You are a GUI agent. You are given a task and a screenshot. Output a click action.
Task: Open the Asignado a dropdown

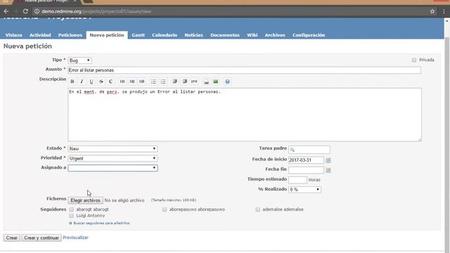[112, 168]
